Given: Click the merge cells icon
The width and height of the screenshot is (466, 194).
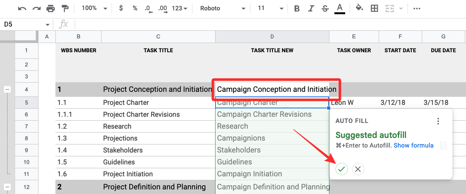Looking at the screenshot, I should click(389, 8).
